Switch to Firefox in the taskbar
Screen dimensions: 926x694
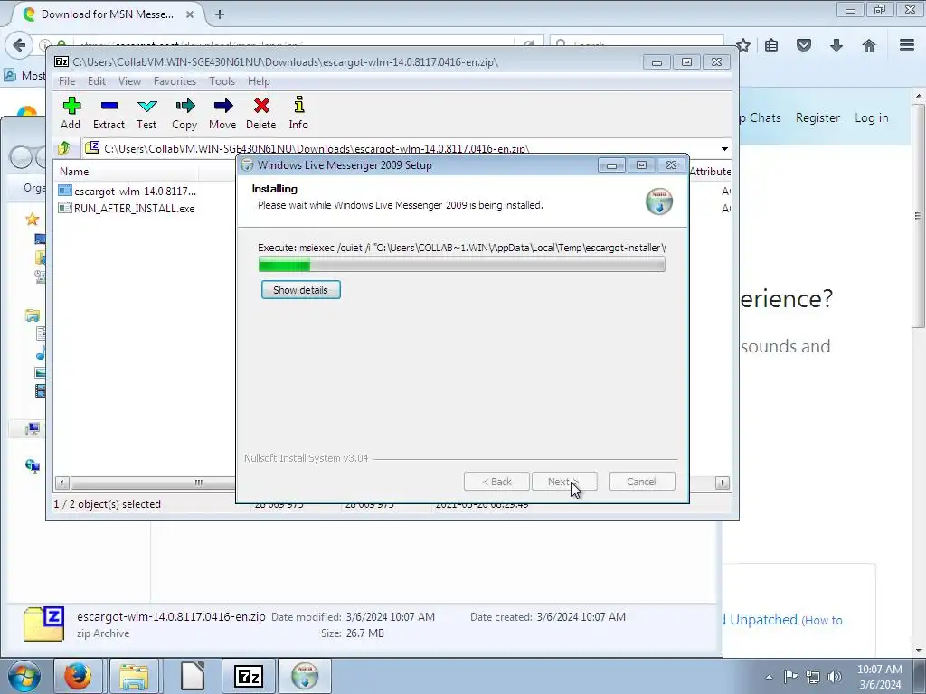click(x=78, y=676)
